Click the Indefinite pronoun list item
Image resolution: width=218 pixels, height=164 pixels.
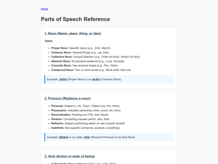coord(86,128)
